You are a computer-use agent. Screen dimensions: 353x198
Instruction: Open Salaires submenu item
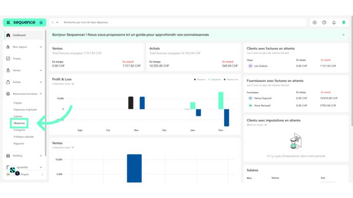(x=18, y=116)
